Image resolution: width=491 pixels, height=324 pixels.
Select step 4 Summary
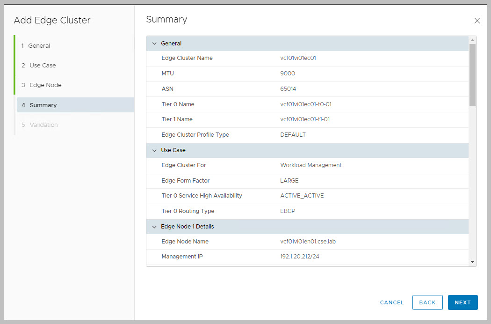[43, 105]
